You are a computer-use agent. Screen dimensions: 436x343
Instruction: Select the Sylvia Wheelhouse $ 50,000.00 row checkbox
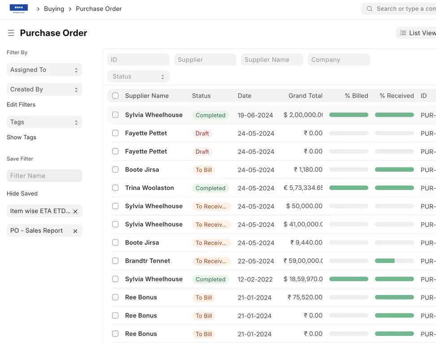point(115,206)
